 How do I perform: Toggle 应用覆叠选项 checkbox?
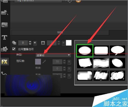pos(14,49)
